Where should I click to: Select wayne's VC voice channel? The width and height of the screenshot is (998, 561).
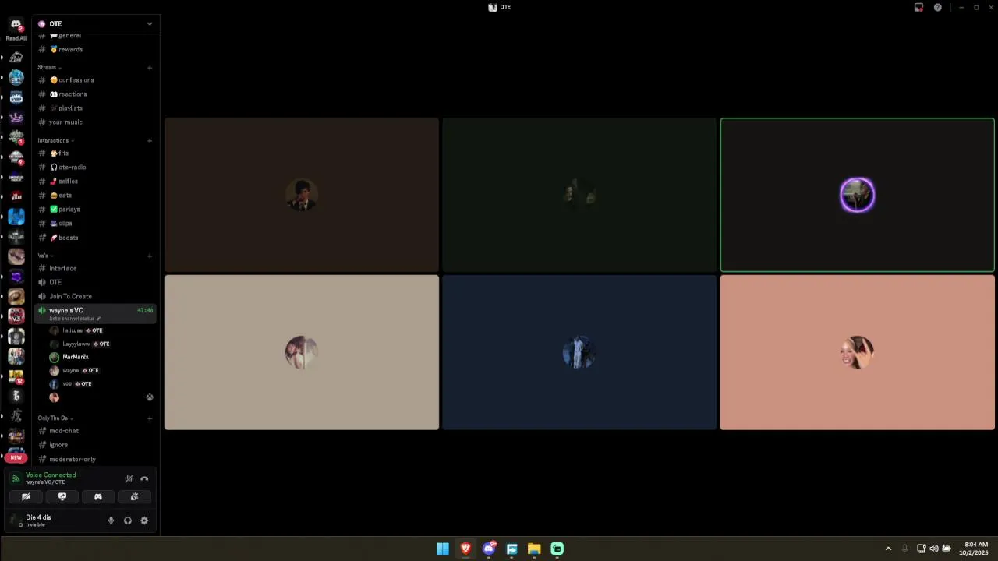tap(96, 313)
